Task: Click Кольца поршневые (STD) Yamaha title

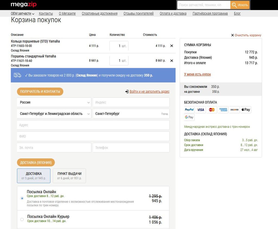Action: click(x=35, y=41)
